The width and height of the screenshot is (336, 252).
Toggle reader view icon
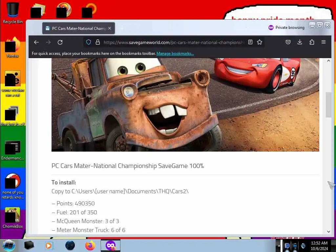pyautogui.click(x=250, y=42)
